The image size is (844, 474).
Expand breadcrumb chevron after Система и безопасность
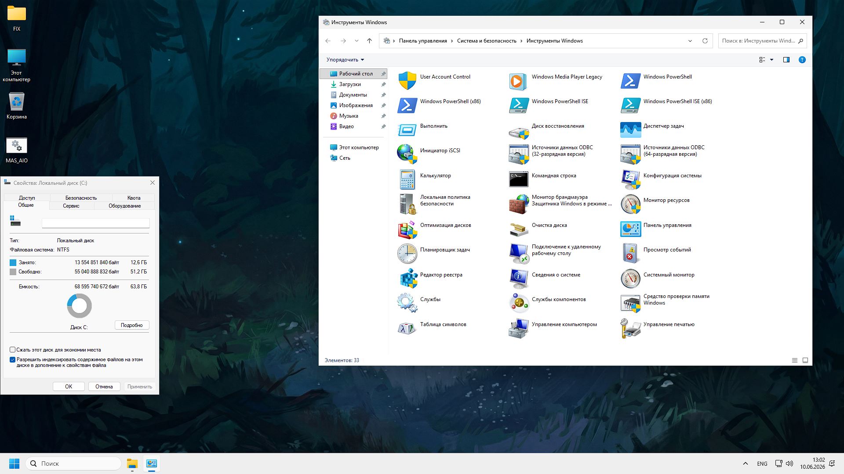(521, 41)
